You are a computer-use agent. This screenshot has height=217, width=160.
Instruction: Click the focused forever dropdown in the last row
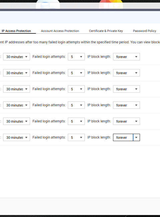click(126, 138)
